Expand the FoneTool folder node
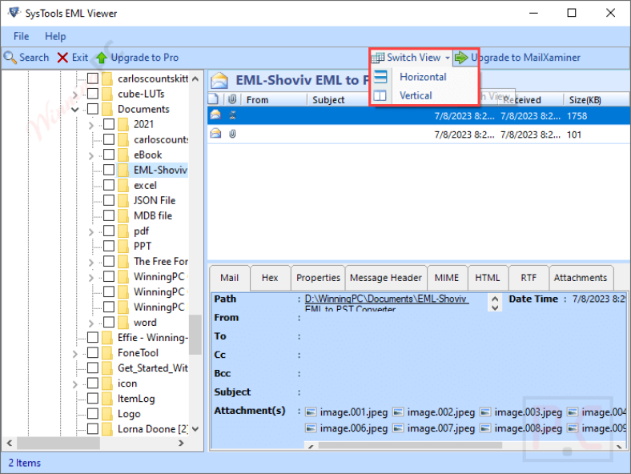 pyautogui.click(x=74, y=354)
